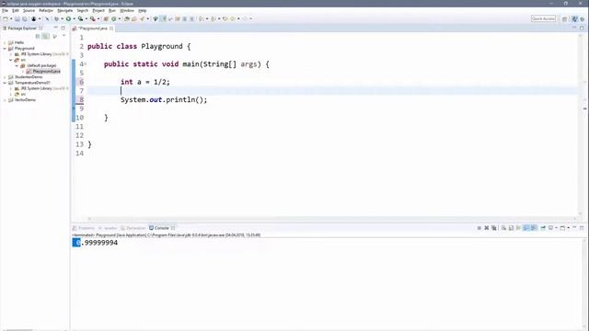
Task: Click the New file toolbar icon
Action: 6,18
